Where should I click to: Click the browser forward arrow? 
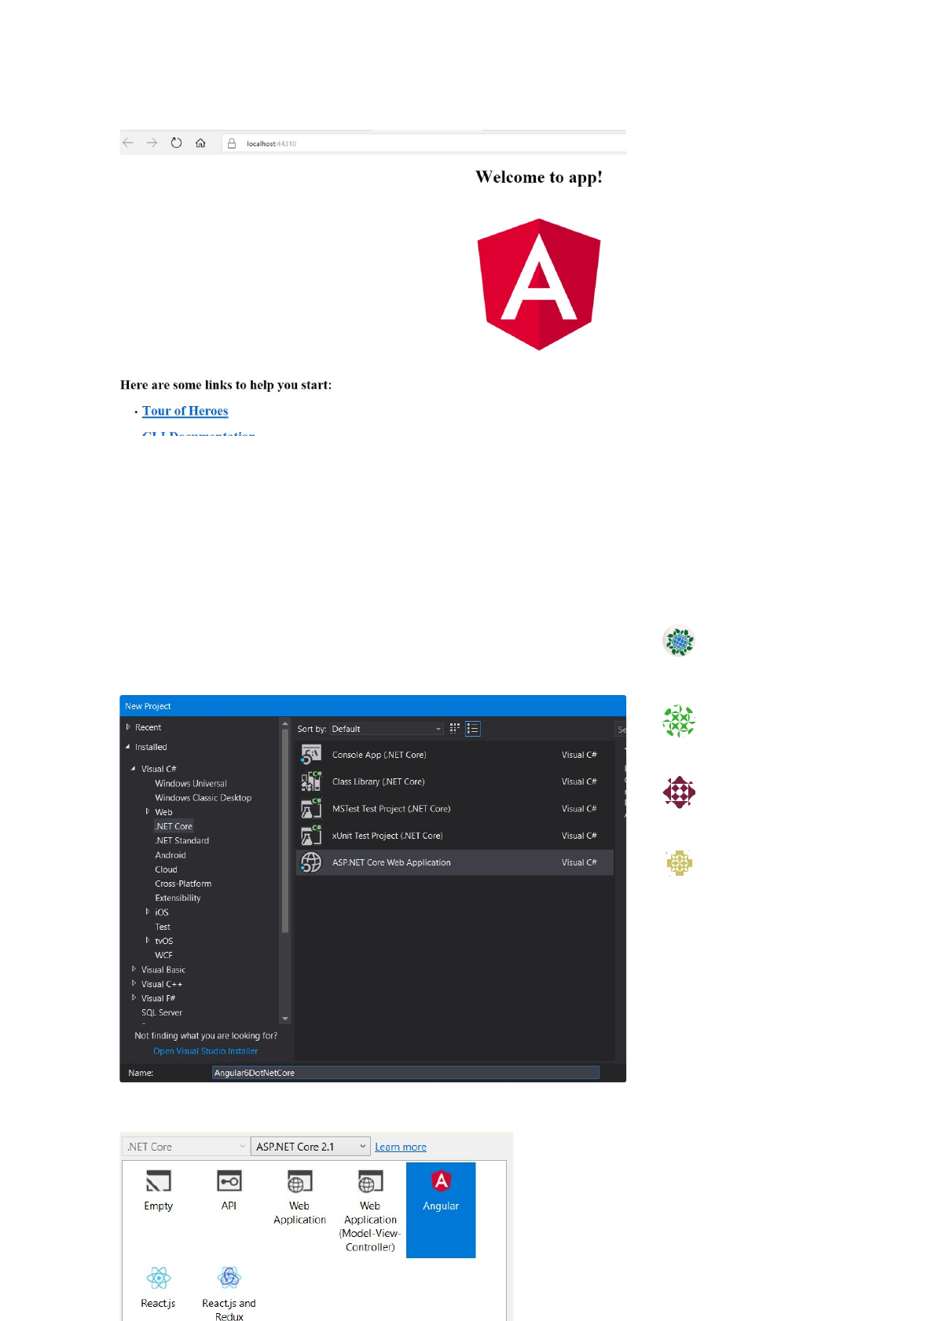coord(152,143)
